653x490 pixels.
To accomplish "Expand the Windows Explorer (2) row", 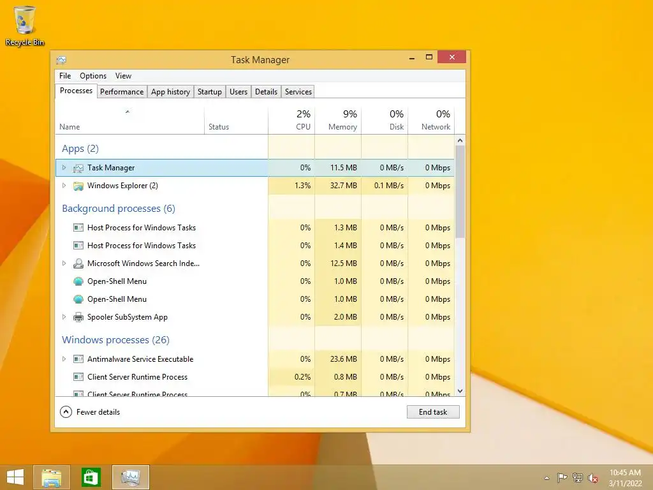I will click(64, 186).
